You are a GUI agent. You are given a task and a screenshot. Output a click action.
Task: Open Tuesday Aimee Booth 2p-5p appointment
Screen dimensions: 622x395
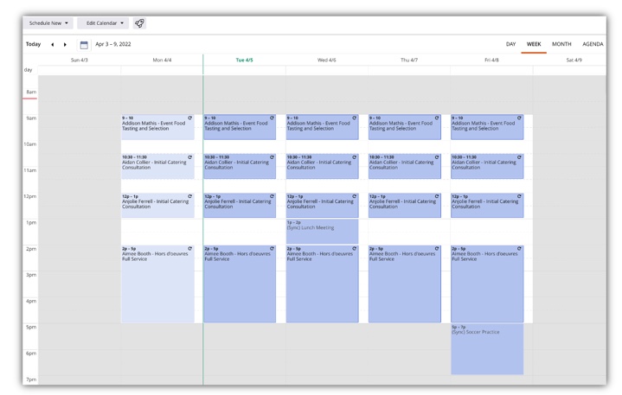click(x=240, y=284)
